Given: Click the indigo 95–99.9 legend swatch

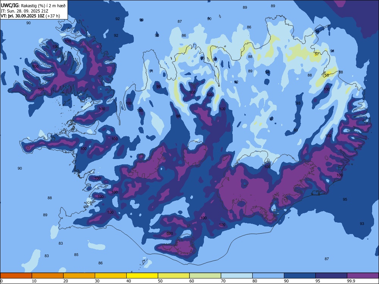Looking at the screenshot, I should [x=331, y=276].
